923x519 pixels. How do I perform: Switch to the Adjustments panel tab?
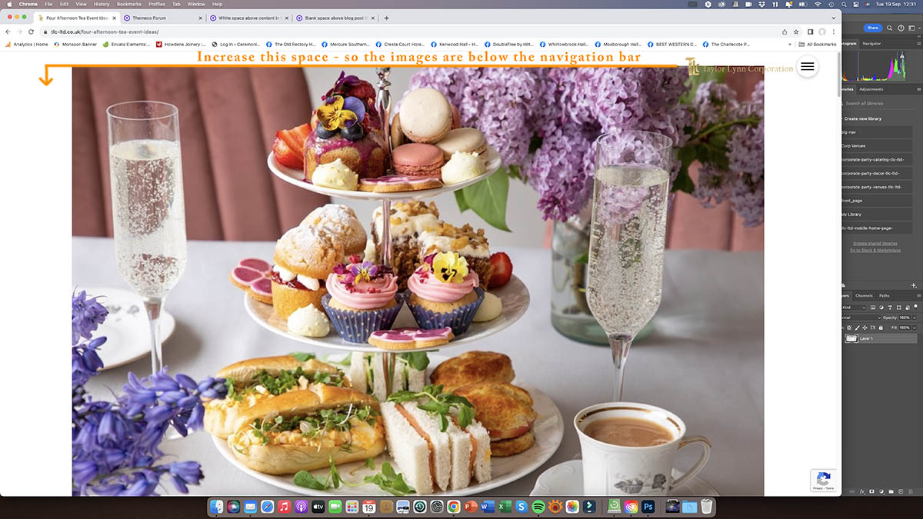[871, 89]
